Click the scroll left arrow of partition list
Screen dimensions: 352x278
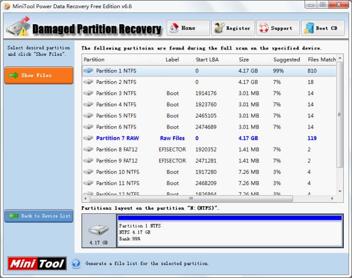pos(85,199)
